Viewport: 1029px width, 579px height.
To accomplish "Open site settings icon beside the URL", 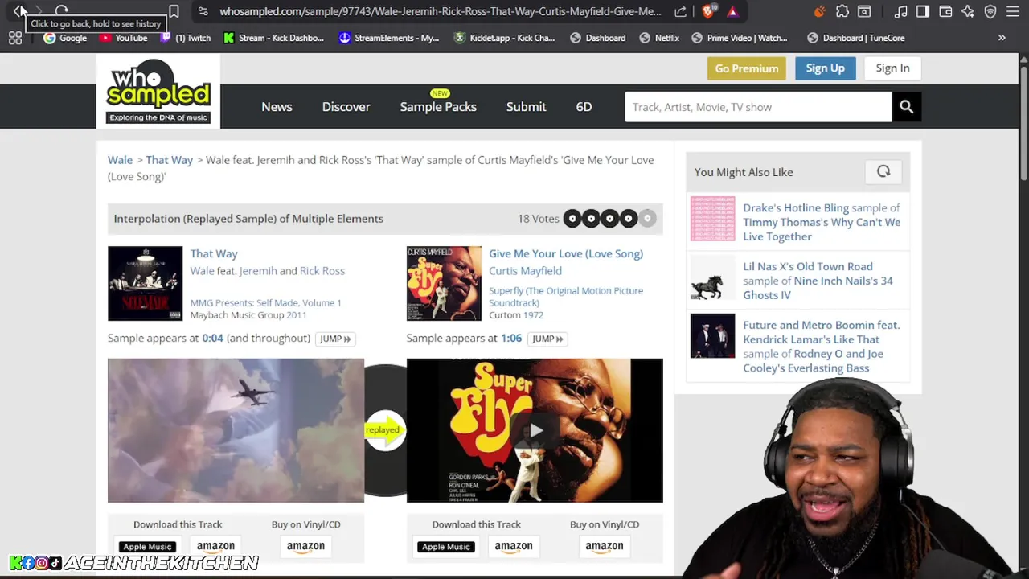I will coord(203,11).
